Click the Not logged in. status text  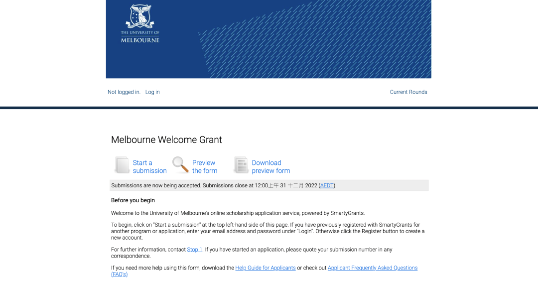pos(124,92)
